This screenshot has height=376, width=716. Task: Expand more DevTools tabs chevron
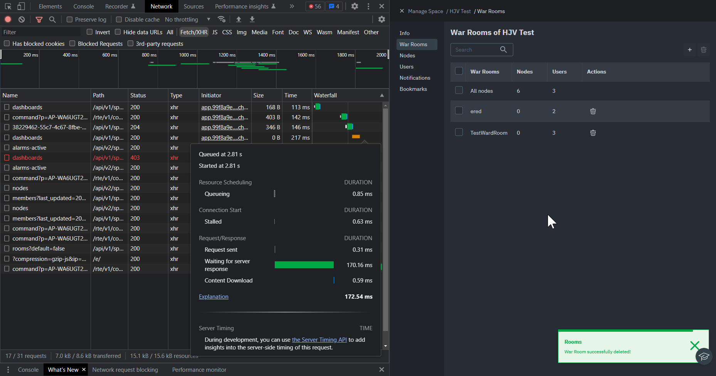292,6
